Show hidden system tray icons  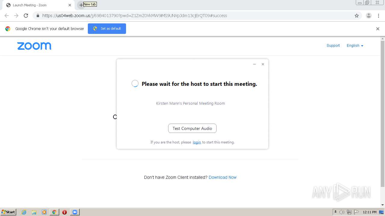coord(335,212)
